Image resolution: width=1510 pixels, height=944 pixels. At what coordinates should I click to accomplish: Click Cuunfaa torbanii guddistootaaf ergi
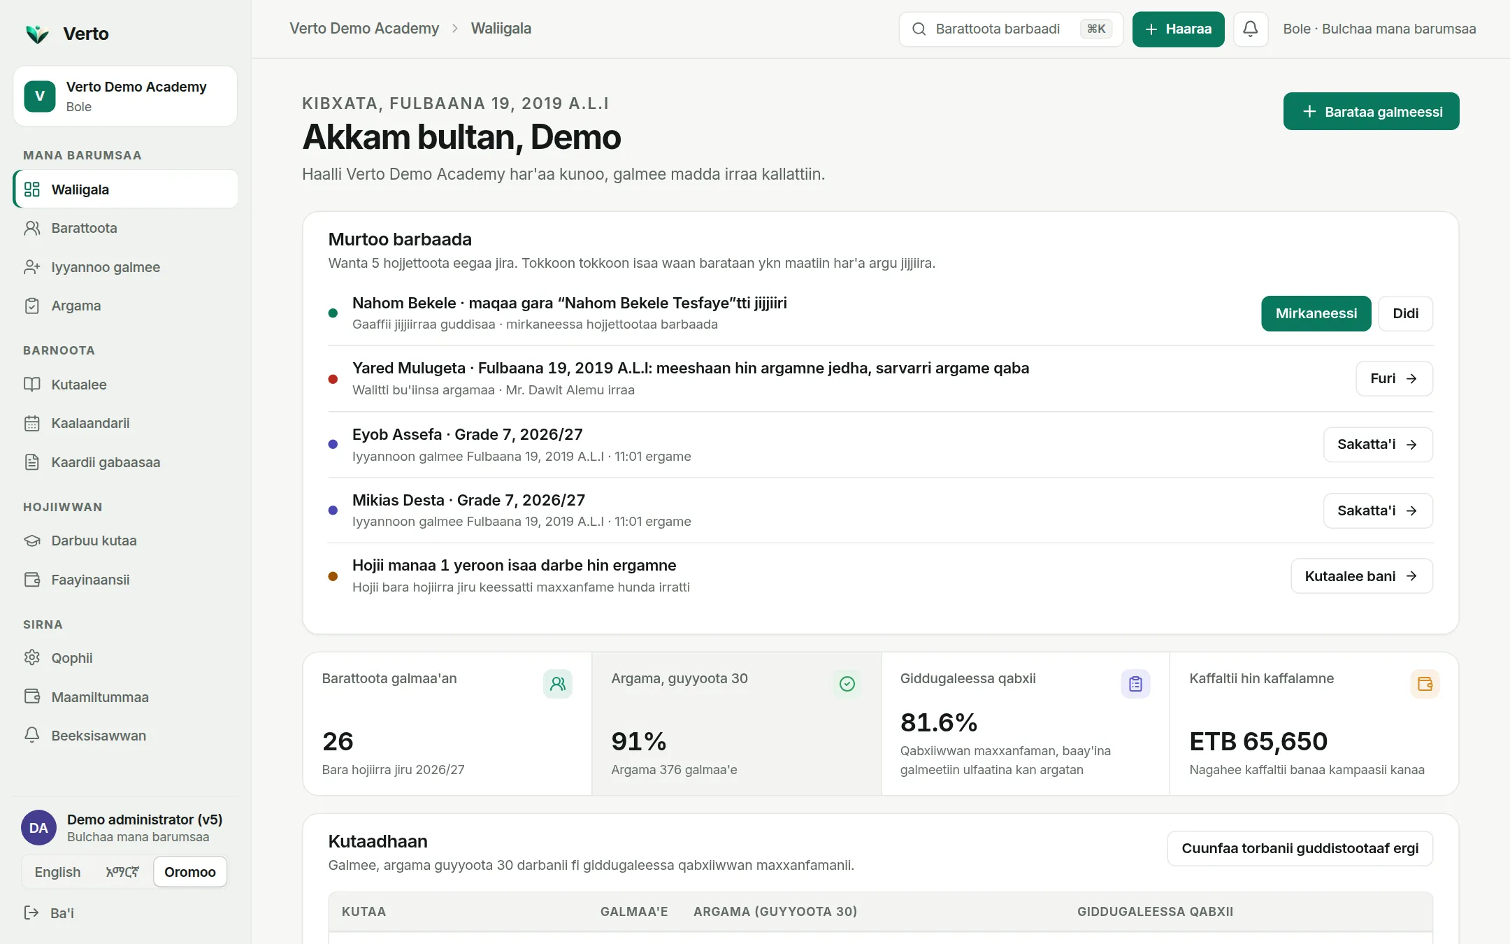point(1300,848)
